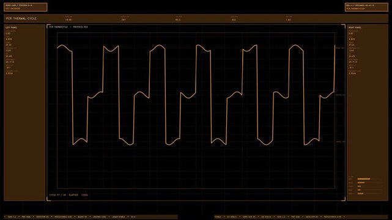Image resolution: width=392 pixels, height=220 pixels.
Task: Click the PCR THERMOCYCLE — PROTOCOL P53 label
Action: 68,27
